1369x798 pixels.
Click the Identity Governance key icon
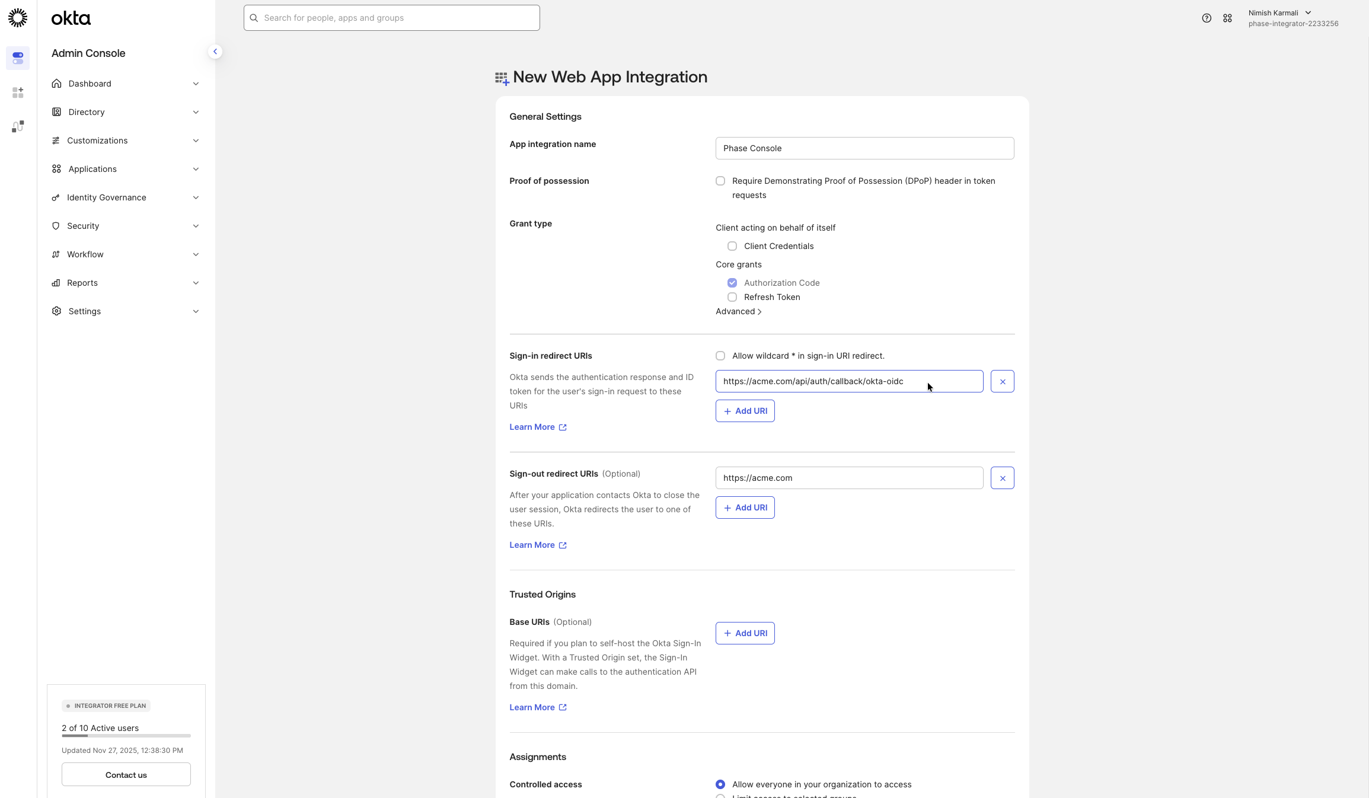[x=56, y=197]
